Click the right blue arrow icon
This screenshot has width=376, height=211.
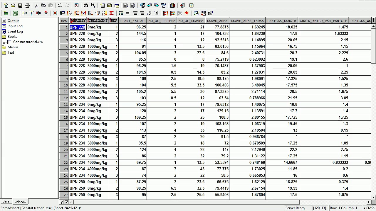156,6
